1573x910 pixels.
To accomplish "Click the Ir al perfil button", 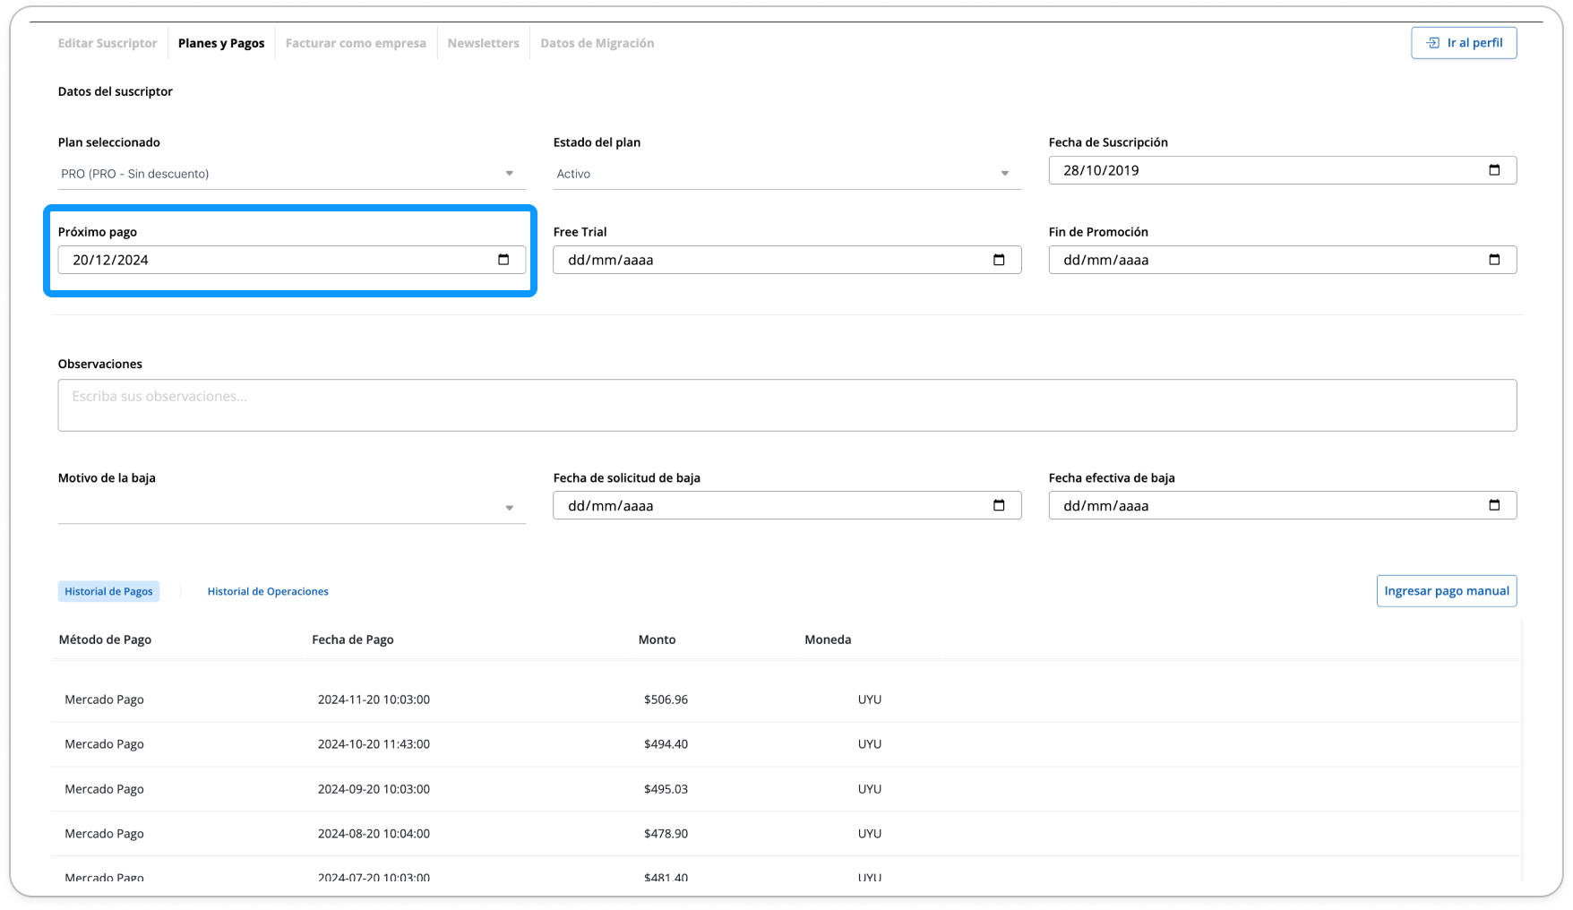I will point(1464,43).
